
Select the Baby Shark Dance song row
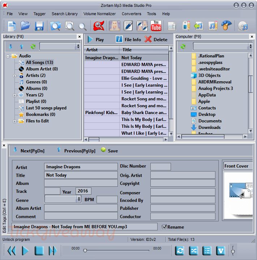(126, 113)
